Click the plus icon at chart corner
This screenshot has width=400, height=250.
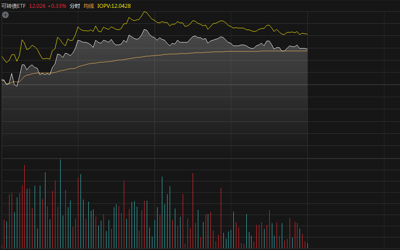click(5, 15)
